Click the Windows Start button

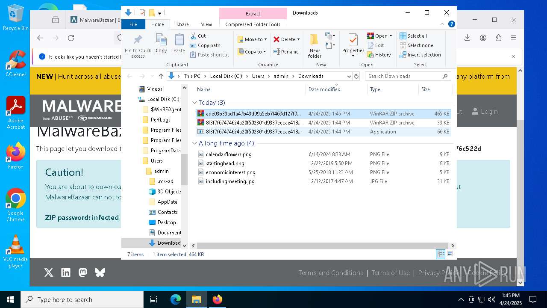[10, 299]
